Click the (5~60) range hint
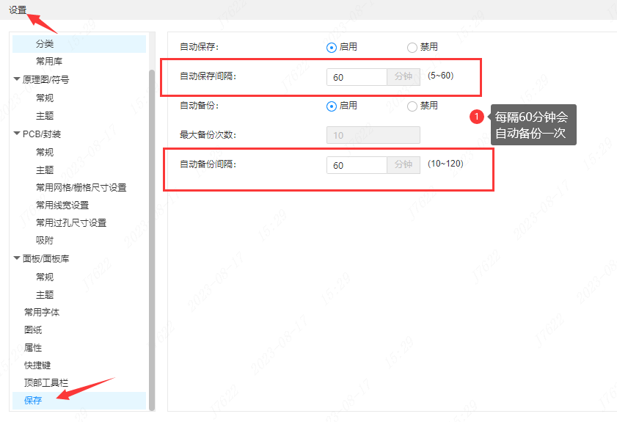The width and height of the screenshot is (617, 422). (x=440, y=75)
